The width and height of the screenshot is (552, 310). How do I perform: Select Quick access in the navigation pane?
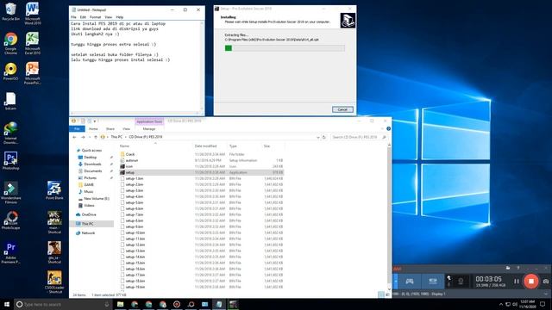coord(91,150)
